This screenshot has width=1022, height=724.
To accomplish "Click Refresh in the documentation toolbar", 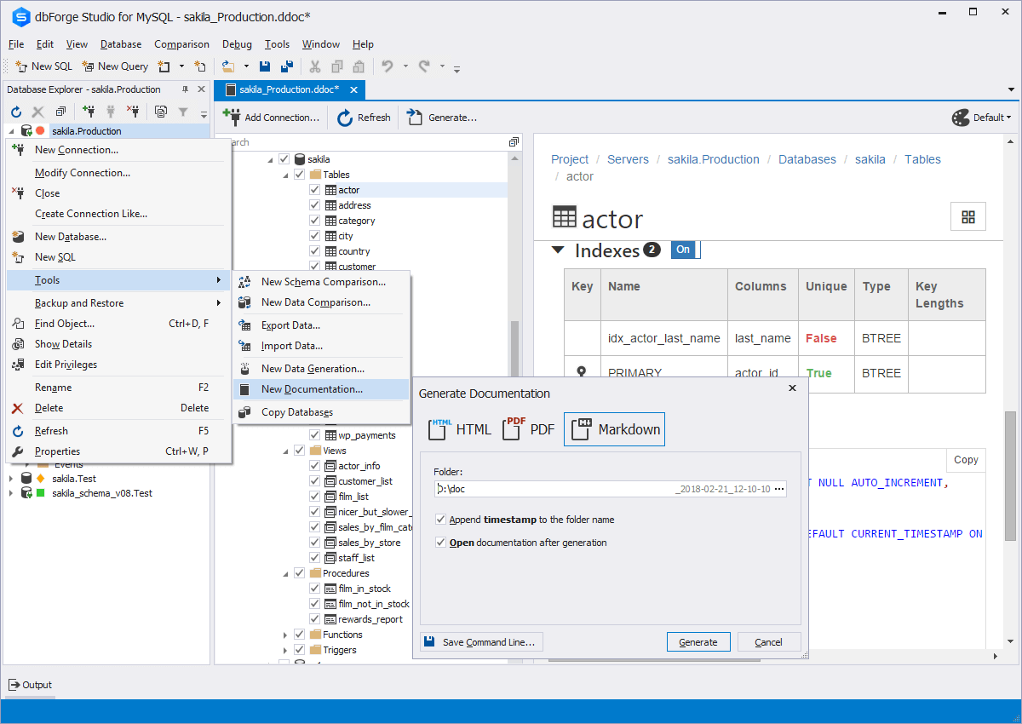I will tap(364, 118).
